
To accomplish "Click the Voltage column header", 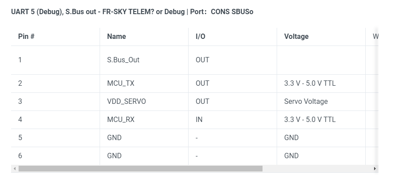I will (x=296, y=37).
